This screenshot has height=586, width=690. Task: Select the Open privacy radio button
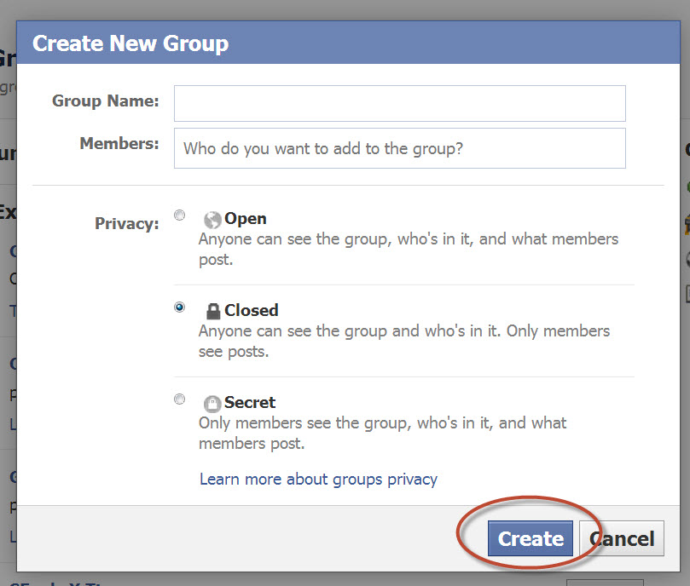point(179,215)
